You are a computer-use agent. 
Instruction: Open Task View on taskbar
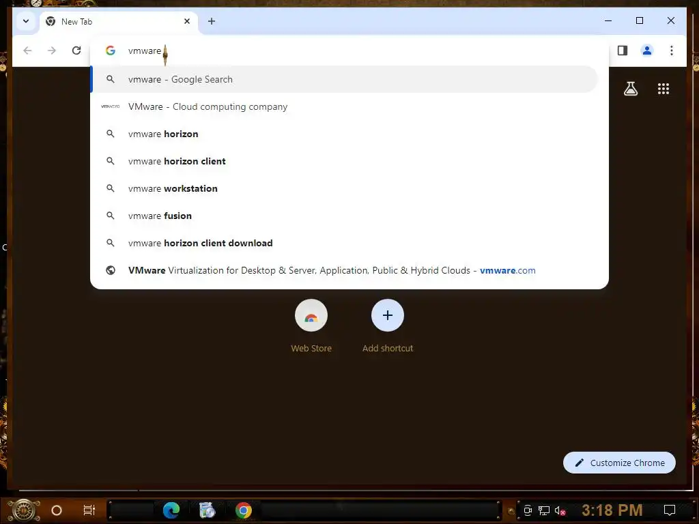point(89,510)
